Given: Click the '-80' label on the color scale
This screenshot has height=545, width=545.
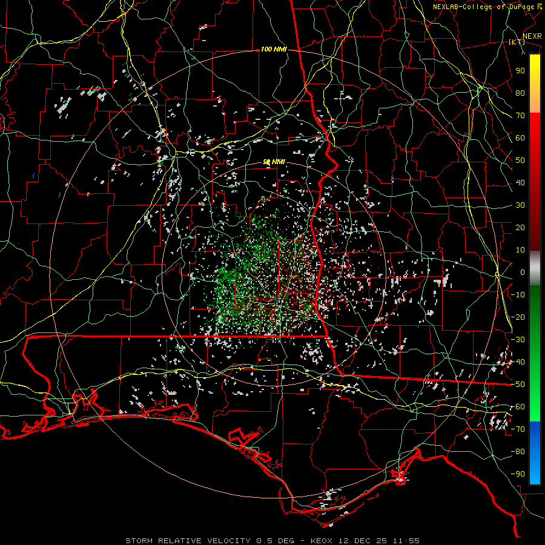Looking at the screenshot, I should (518, 452).
